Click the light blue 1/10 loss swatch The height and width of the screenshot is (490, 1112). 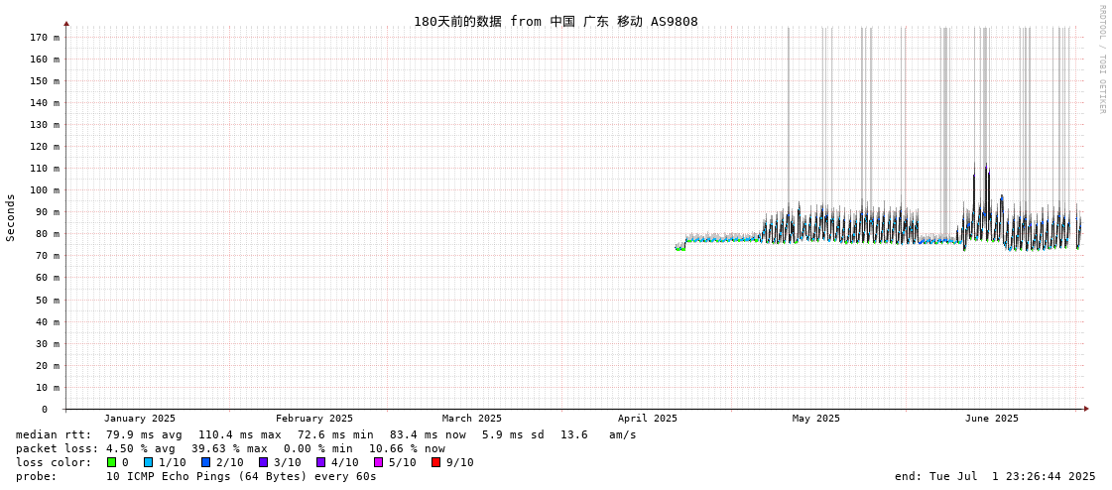coord(148,462)
